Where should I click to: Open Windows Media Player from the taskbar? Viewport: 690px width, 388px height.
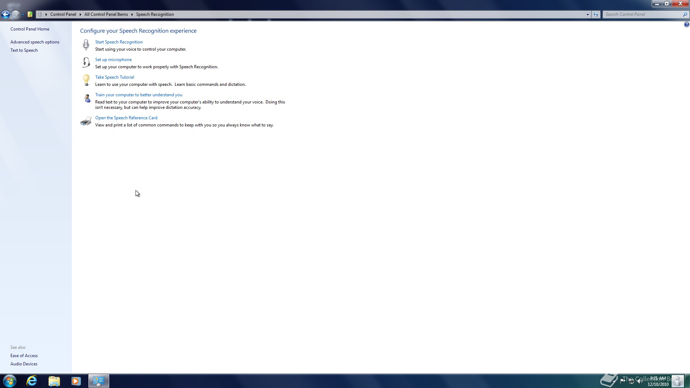(x=76, y=381)
